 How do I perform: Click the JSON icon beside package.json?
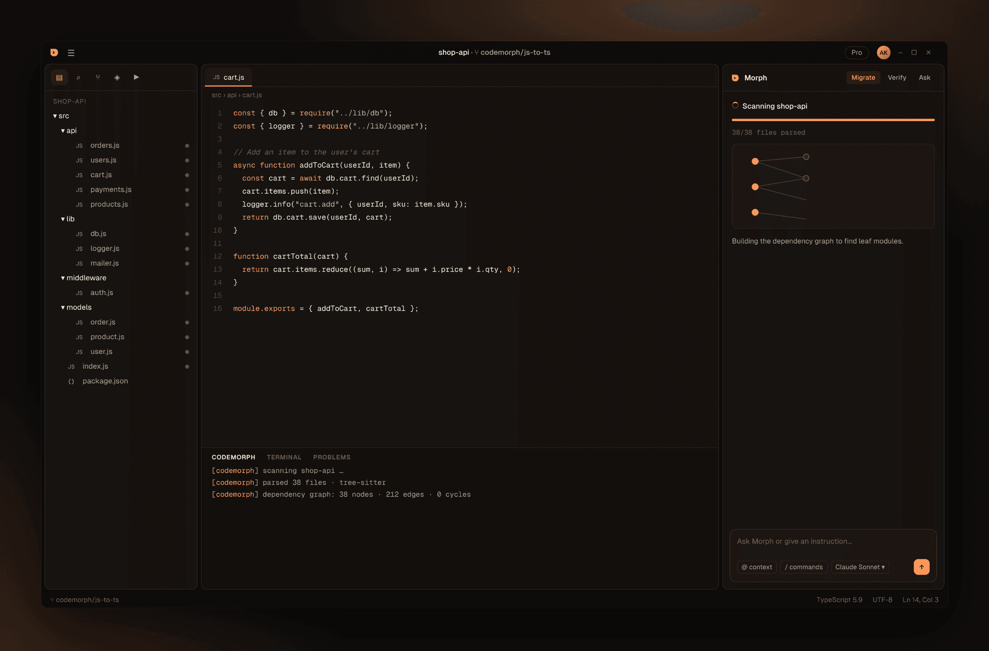pos(71,381)
